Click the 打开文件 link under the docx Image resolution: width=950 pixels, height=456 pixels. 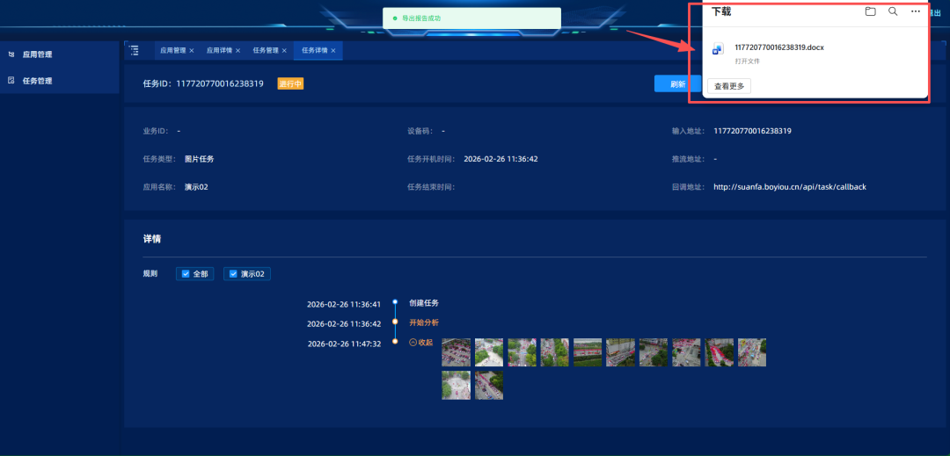tap(747, 62)
